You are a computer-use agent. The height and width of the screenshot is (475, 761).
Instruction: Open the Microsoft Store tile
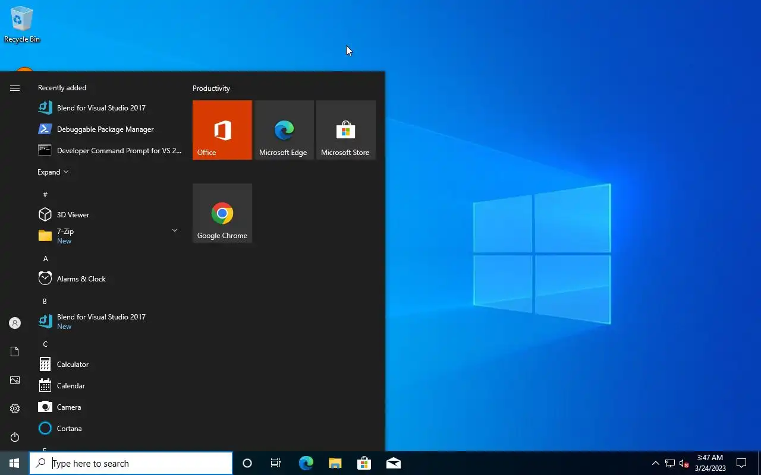coord(346,130)
